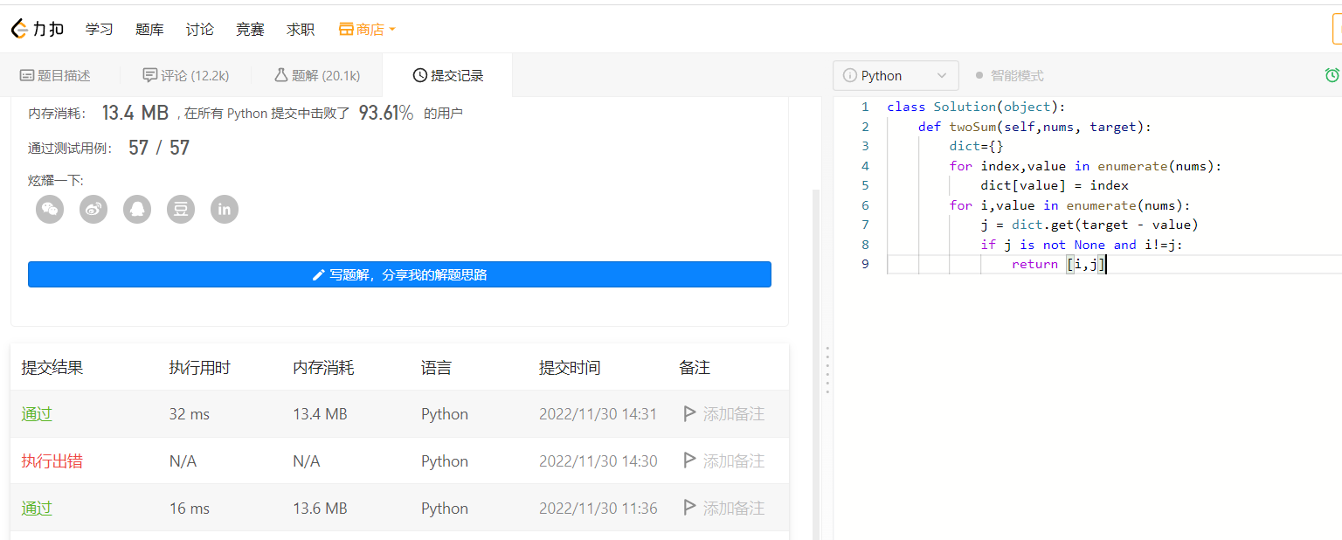Expand the 商店 store dropdown menu
Image resolution: width=1342 pixels, height=540 pixels.
(x=368, y=30)
